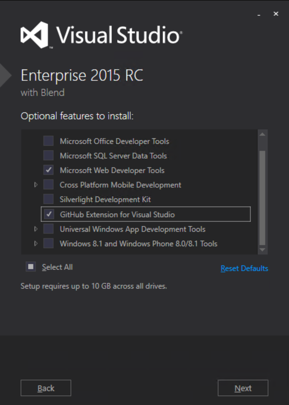Viewport: 289px width, 405px height.
Task: Enable Silverlight Development Kit option
Action: (x=48, y=199)
